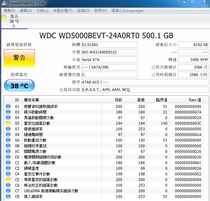Open the 檔案(F) menu
The height and width of the screenshot is (201, 210).
click(x=9, y=11)
